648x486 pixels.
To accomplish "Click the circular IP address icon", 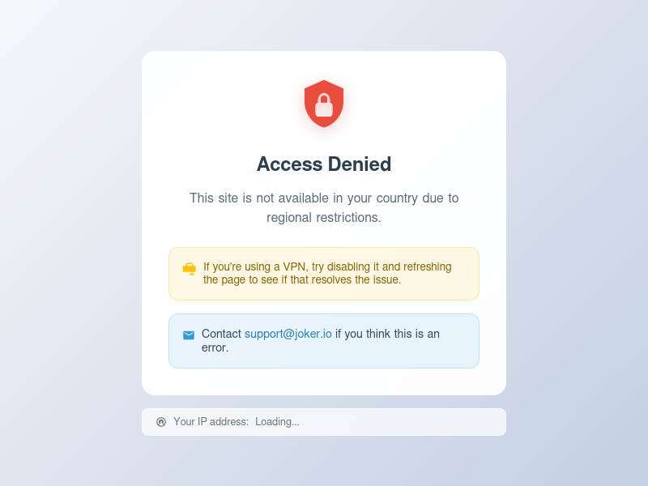I will (x=161, y=422).
